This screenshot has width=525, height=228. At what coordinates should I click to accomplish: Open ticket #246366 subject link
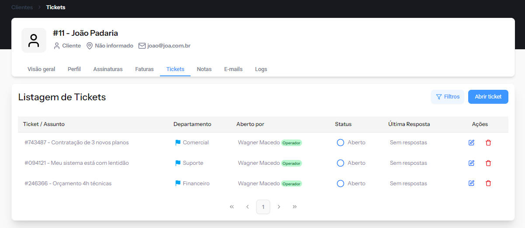click(68, 184)
